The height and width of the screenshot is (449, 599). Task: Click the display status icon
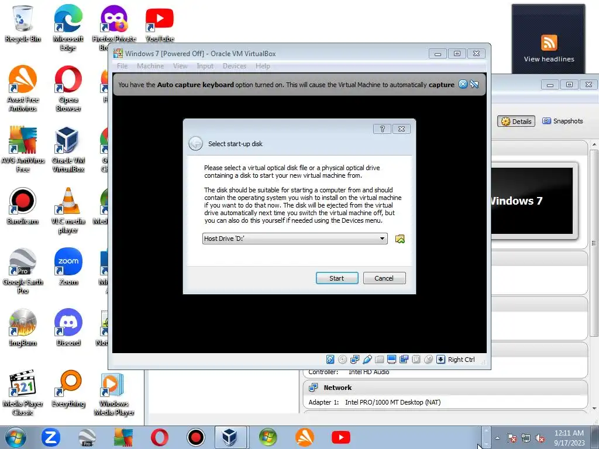[391, 360]
